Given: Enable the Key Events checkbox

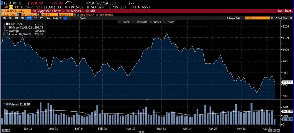Looking at the screenshot, I should point(98,15).
